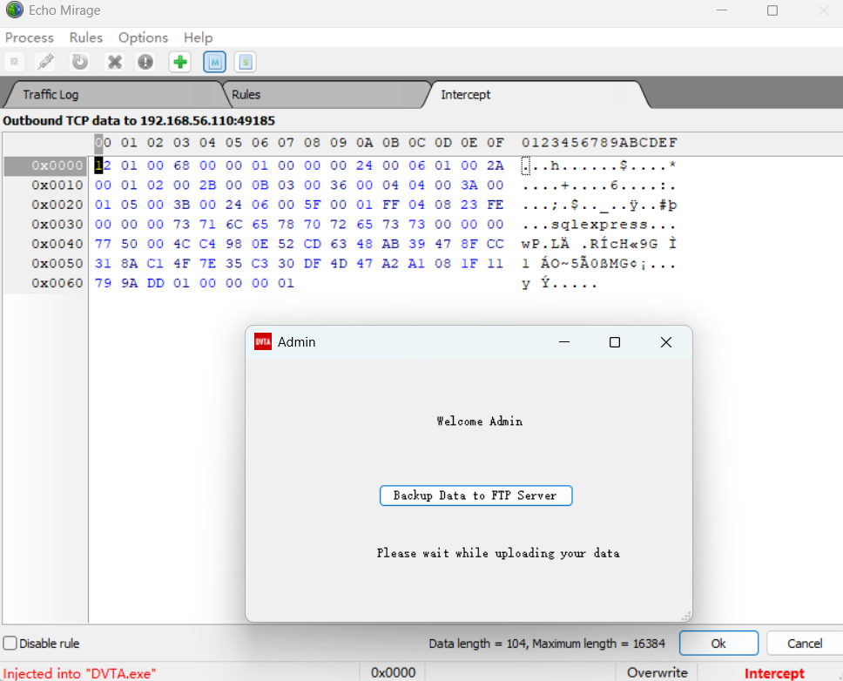Maximize the Echo Mirage window
The width and height of the screenshot is (843, 681).
tap(772, 10)
